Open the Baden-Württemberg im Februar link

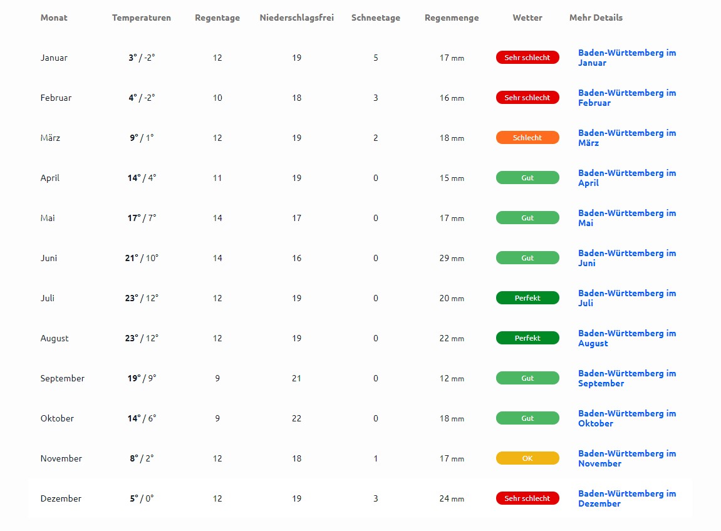tap(626, 98)
